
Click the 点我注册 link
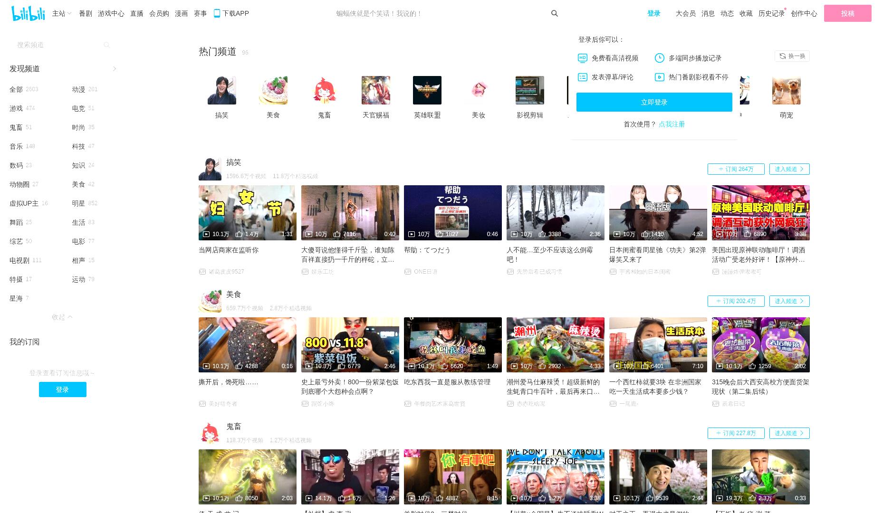coord(672,124)
